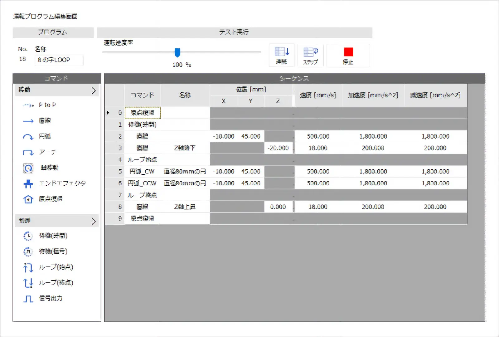Click the program number 18
Image resolution: width=499 pixels, height=337 pixels.
point(22,59)
